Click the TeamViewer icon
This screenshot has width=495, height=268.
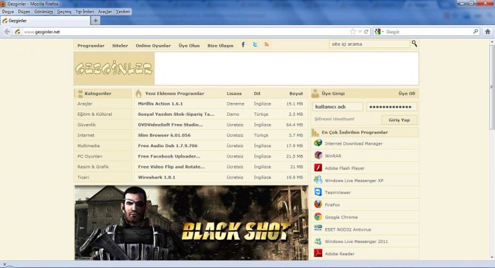318,192
